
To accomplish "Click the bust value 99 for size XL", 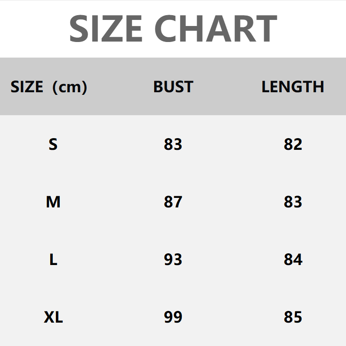I will tap(173, 317).
